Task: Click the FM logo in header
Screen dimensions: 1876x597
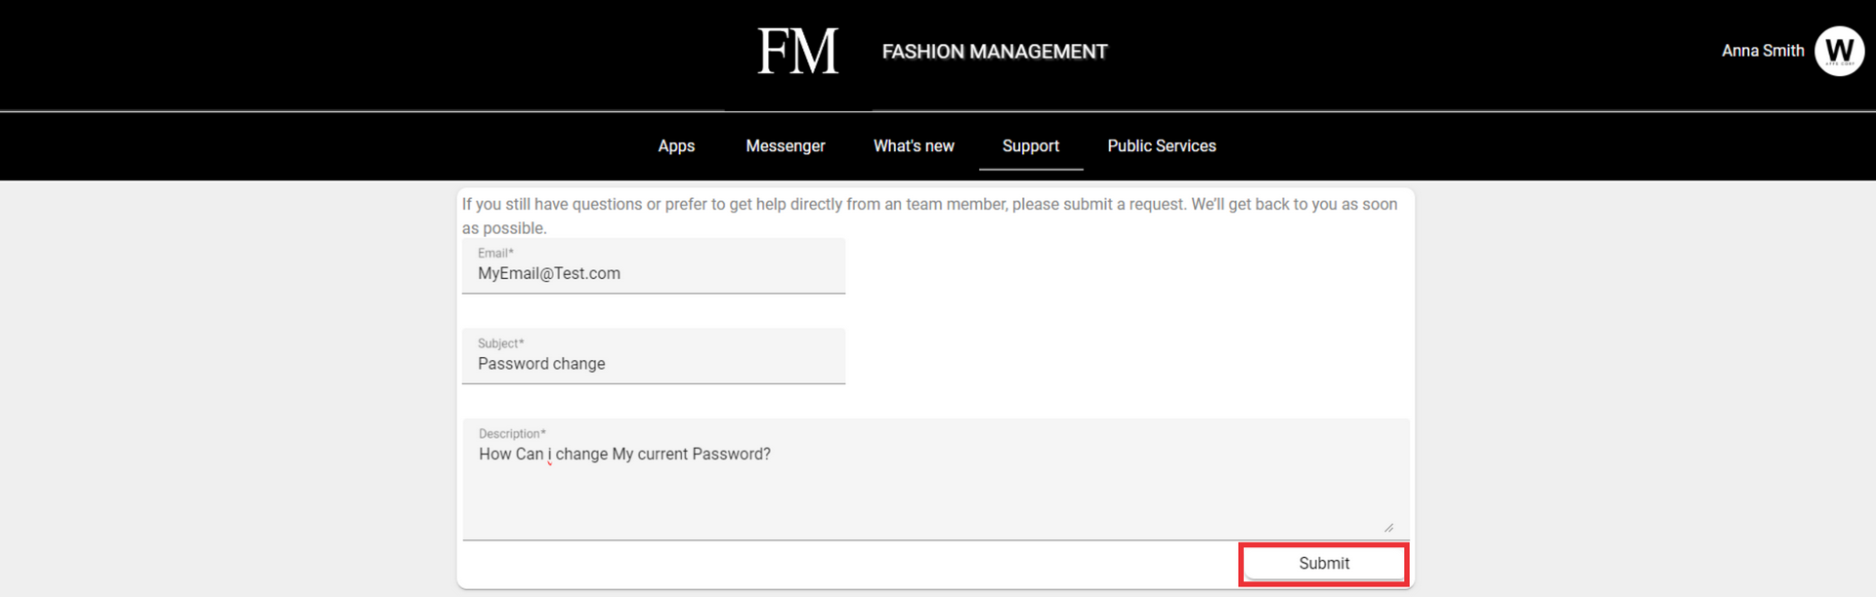Action: click(x=798, y=51)
